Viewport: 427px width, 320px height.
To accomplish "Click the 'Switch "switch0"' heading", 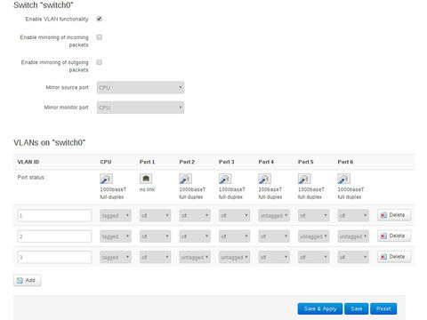I will tap(44, 5).
